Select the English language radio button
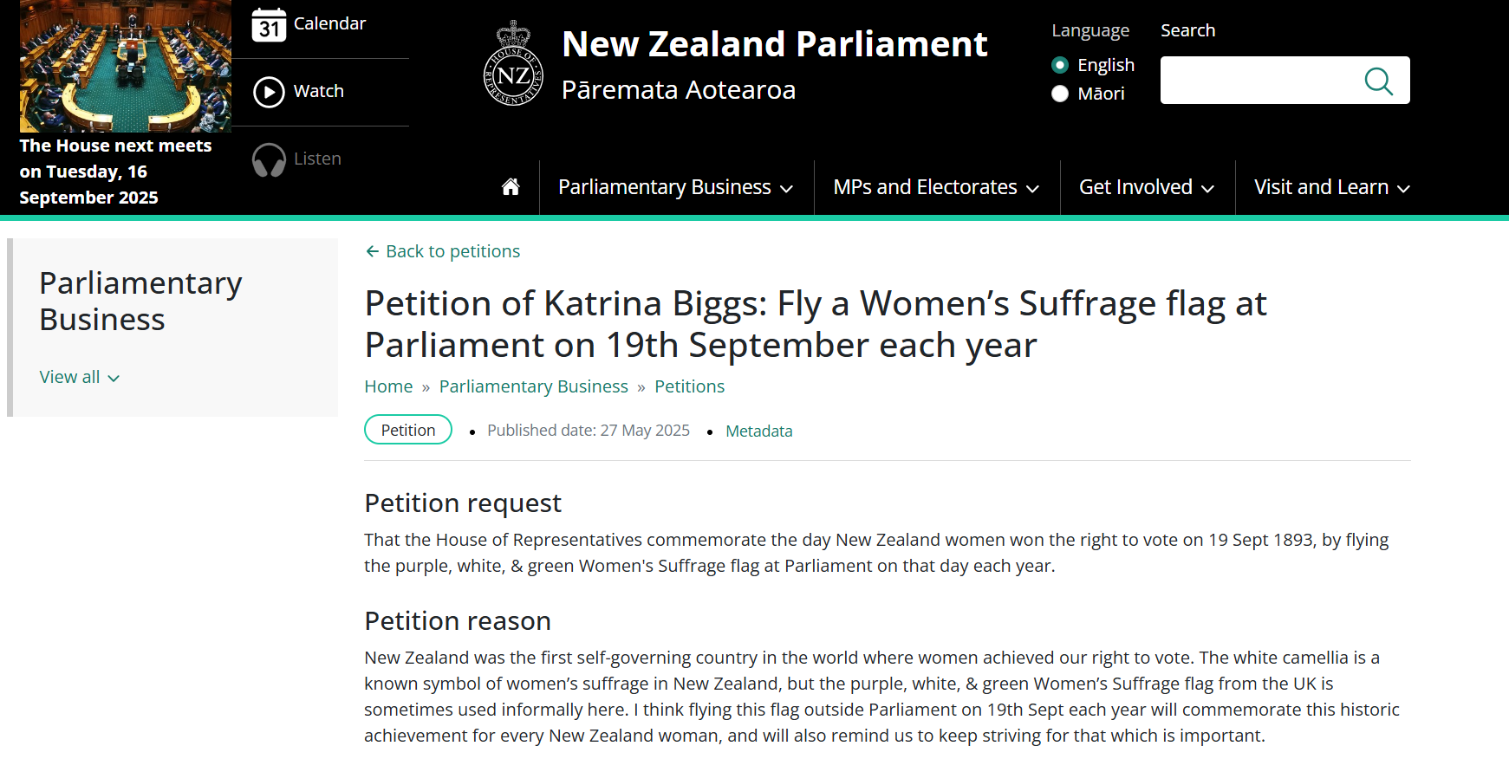The height and width of the screenshot is (759, 1509). click(1060, 65)
